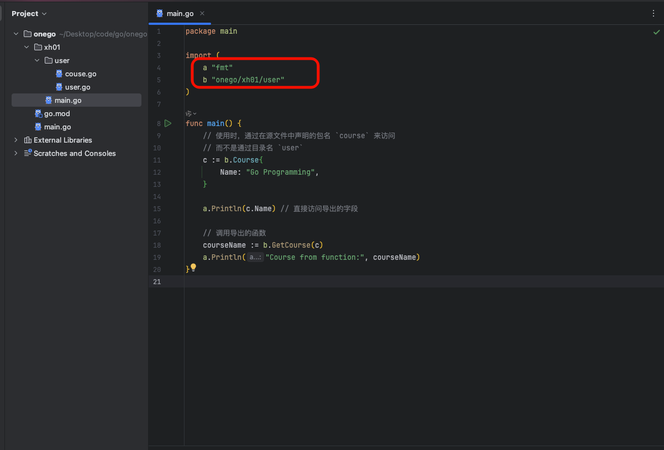Run main via the green gutter arrow
The height and width of the screenshot is (450, 664).
click(x=168, y=123)
